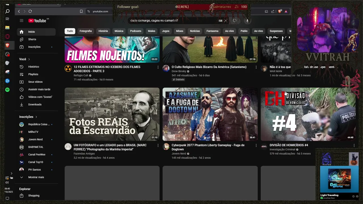Expand the Você section chevron

29,59
